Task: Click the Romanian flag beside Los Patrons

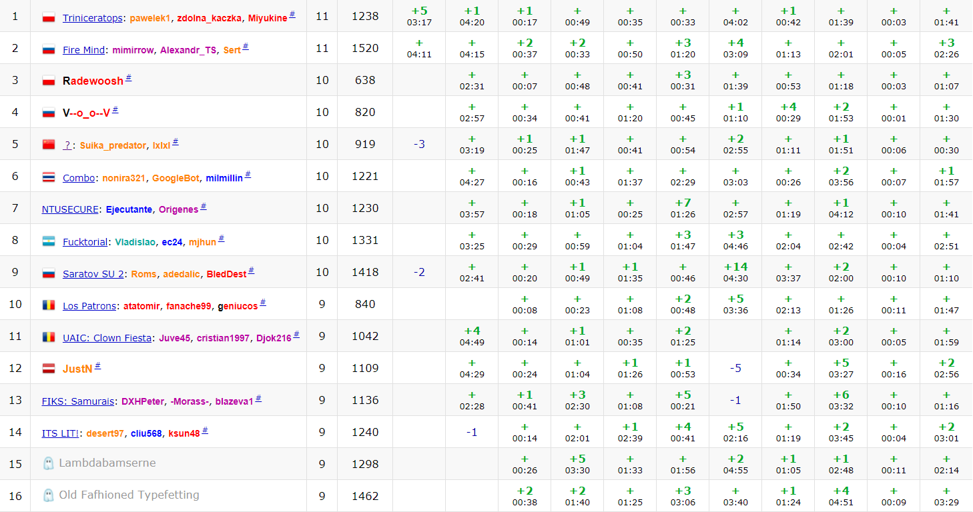Action: tap(48, 305)
